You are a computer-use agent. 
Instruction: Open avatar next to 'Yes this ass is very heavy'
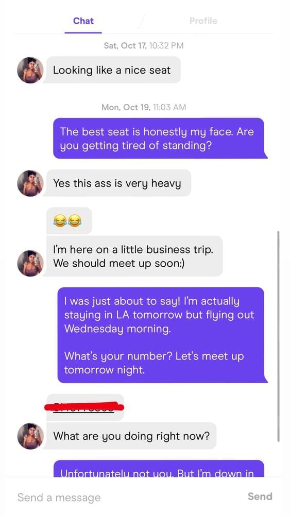coord(30,183)
